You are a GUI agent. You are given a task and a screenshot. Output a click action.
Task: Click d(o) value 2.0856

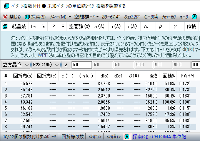click(104, 102)
